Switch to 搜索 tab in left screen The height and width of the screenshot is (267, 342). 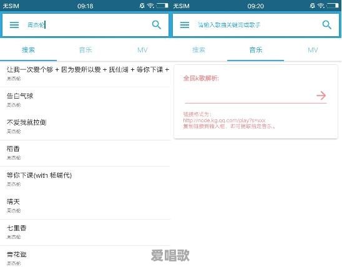pos(28,50)
